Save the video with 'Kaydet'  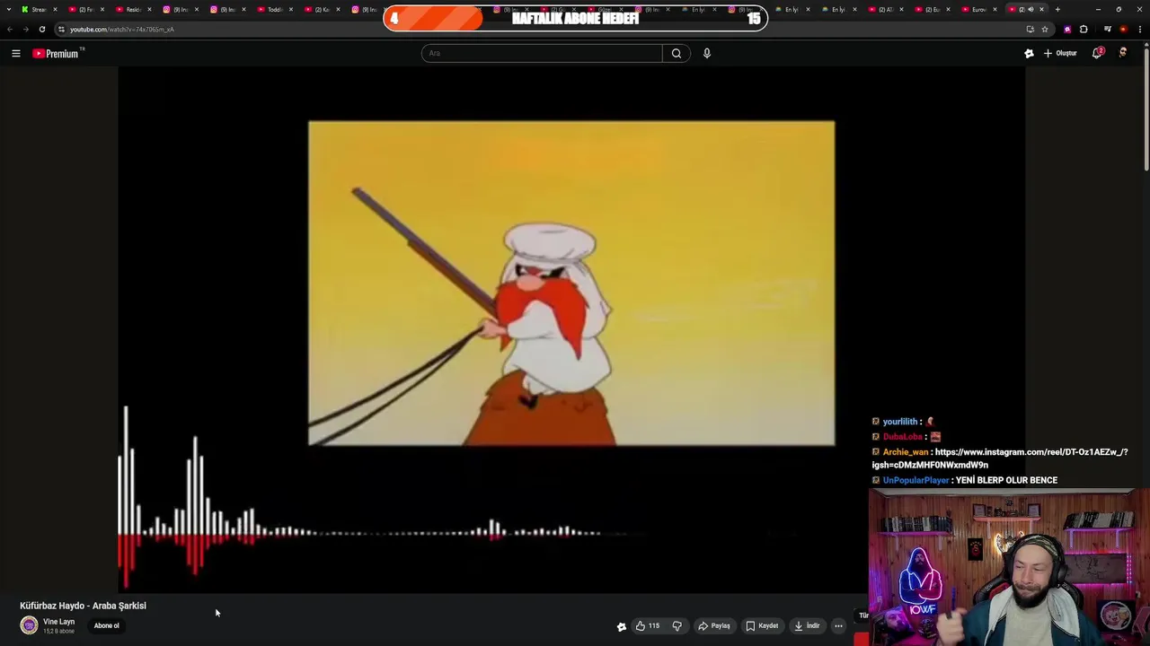point(762,625)
